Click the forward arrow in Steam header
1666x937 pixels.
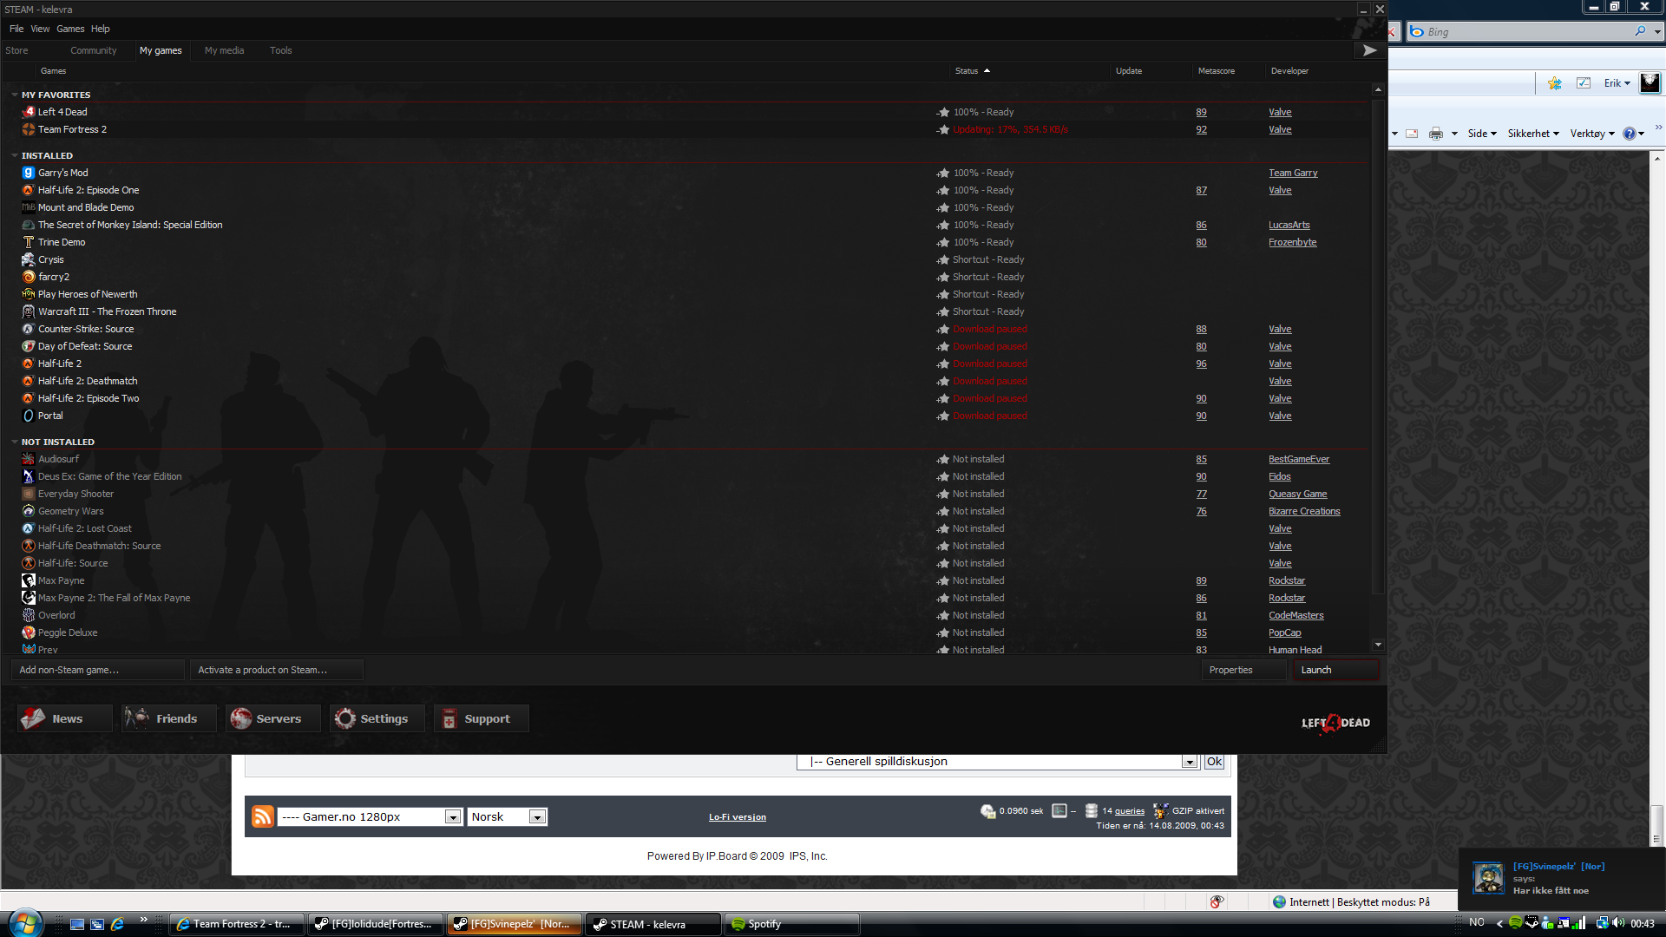coord(1369,50)
